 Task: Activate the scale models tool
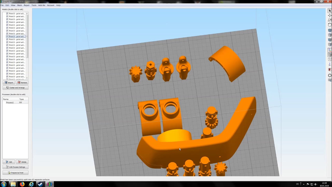pos(330,20)
